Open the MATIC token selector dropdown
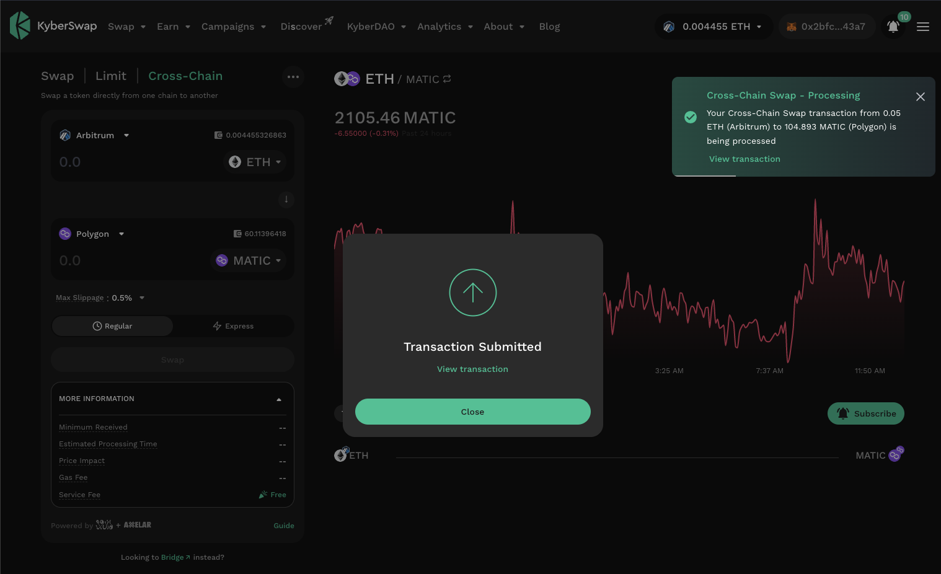This screenshot has width=941, height=574. pos(248,260)
